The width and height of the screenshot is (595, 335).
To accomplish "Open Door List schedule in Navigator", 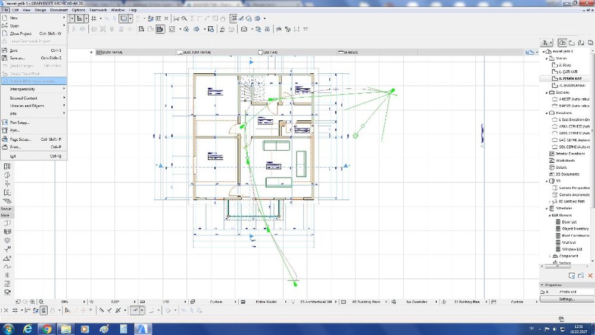I will click(570, 222).
